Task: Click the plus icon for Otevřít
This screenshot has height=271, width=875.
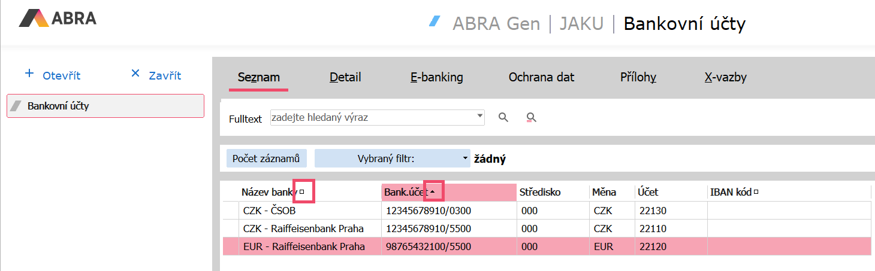Action: point(29,74)
